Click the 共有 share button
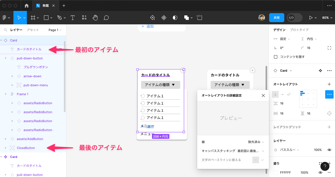 pyautogui.click(x=276, y=18)
